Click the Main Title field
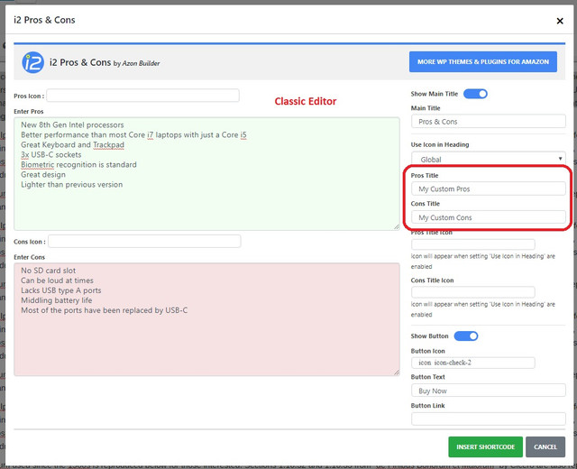Screen dimensions: 577x469 pos(488,122)
